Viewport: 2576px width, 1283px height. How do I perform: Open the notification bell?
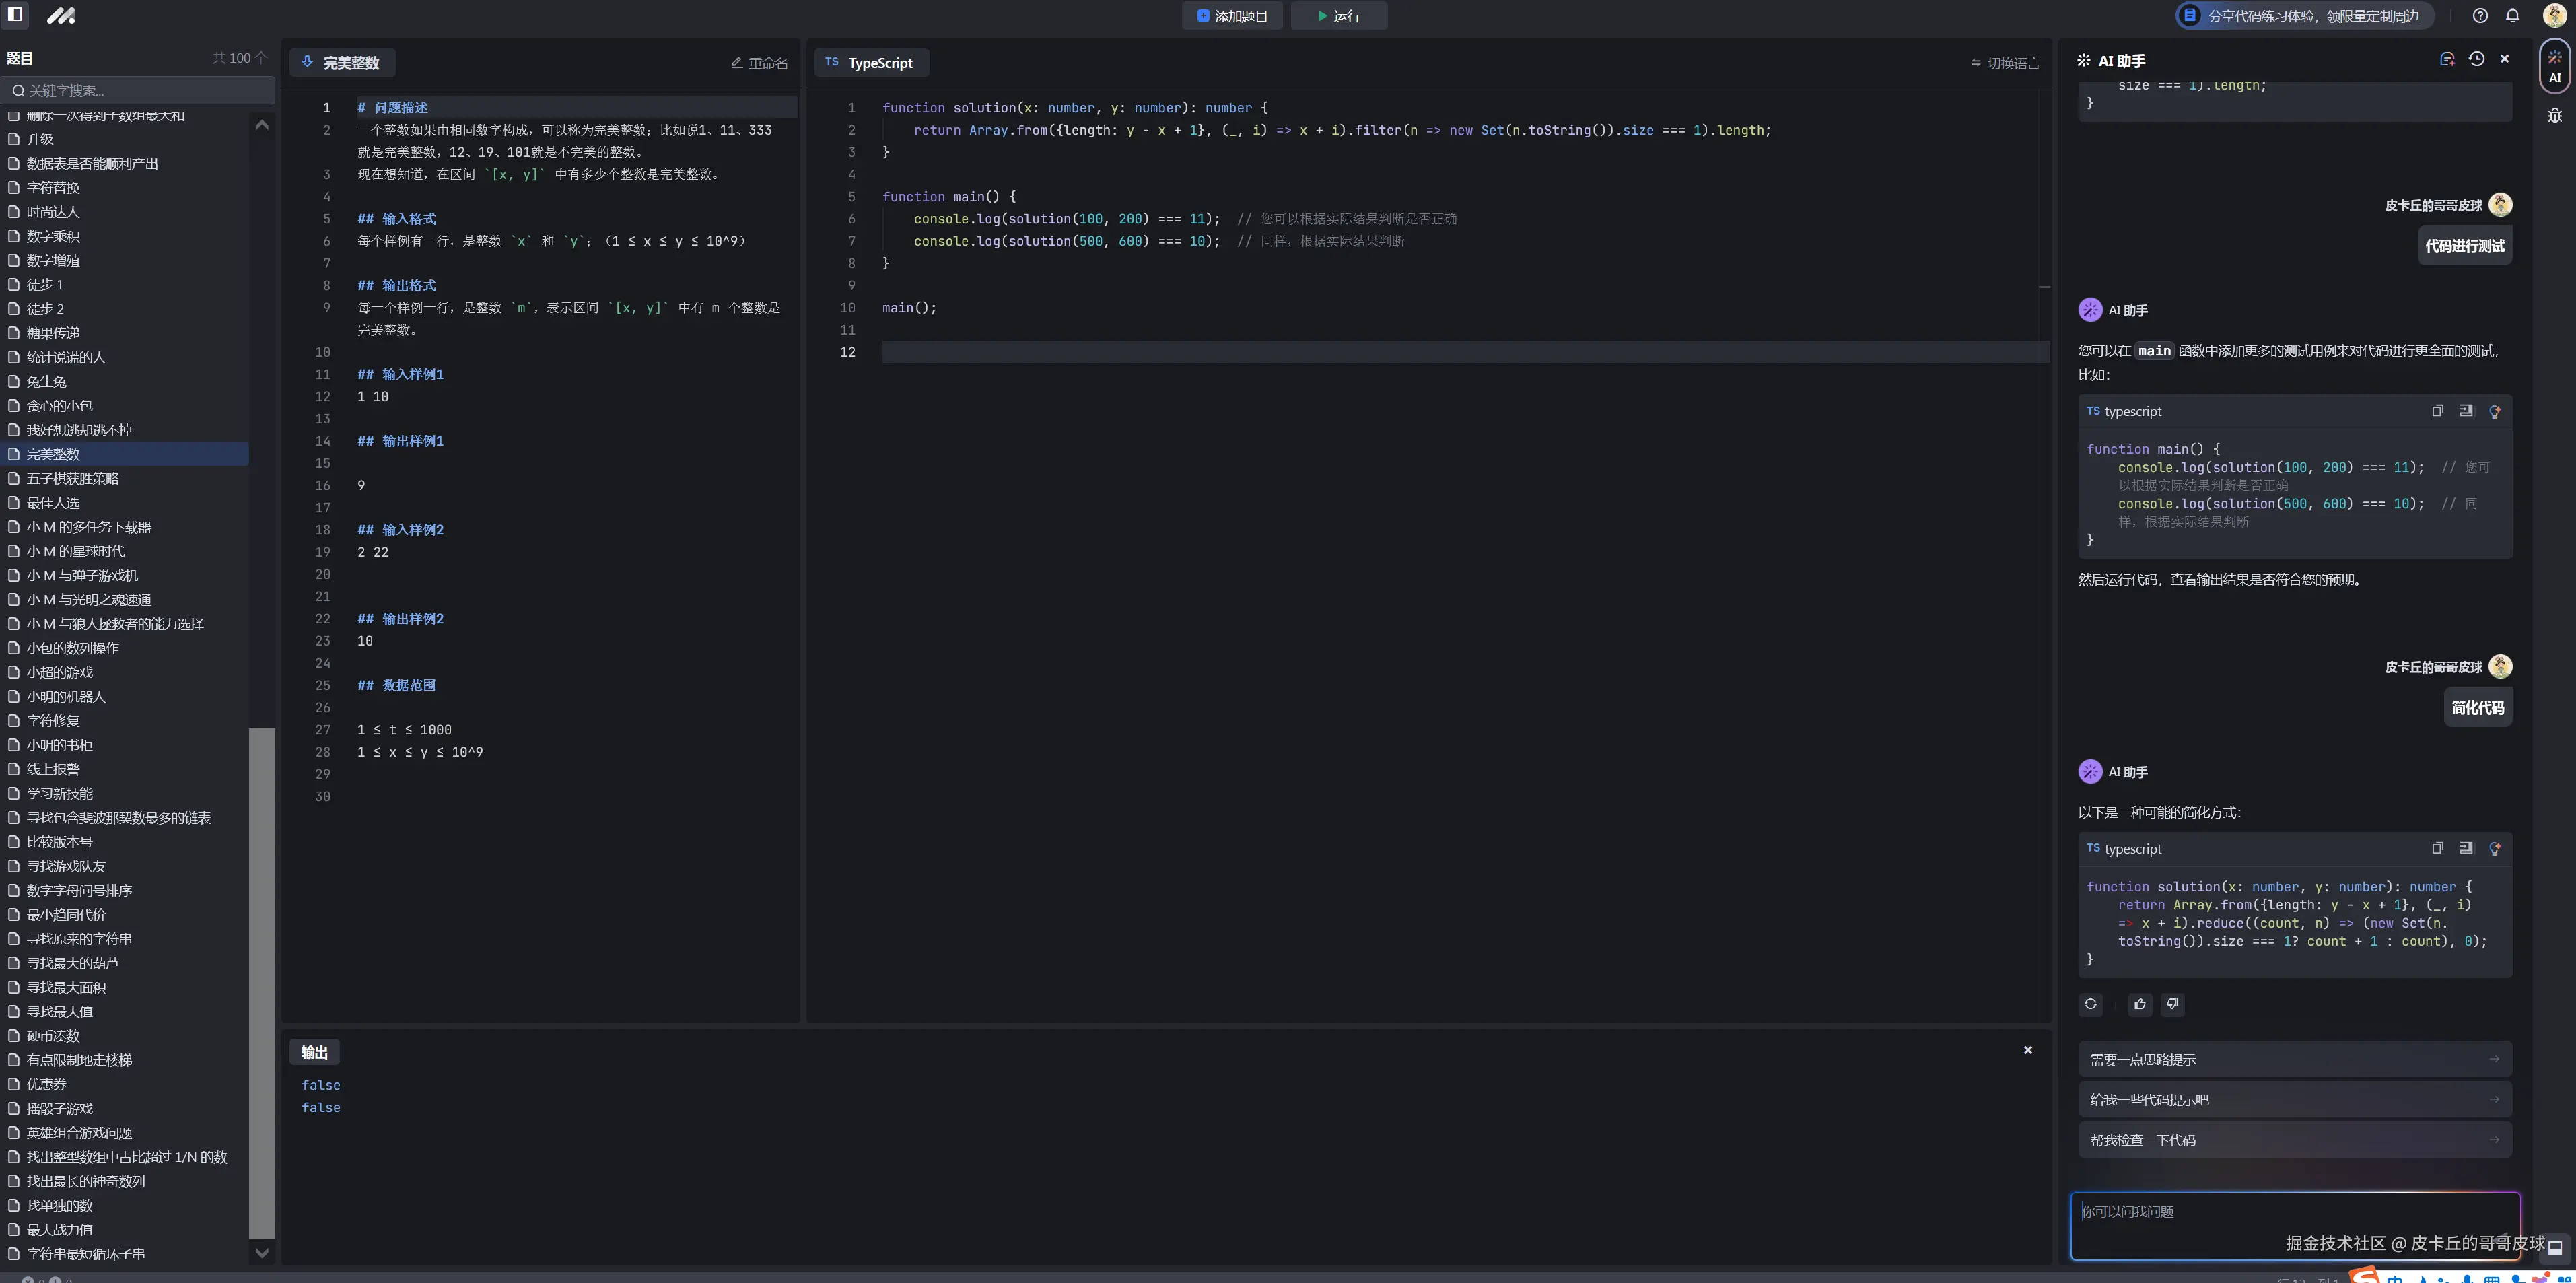coord(2512,16)
